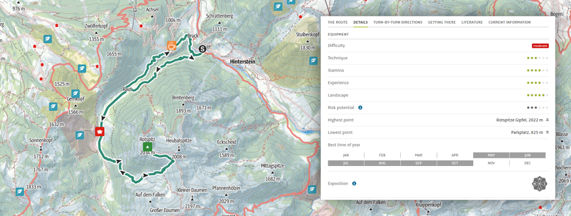Click the green summit marker at Rotspitz
The height and width of the screenshot is (216, 571).
point(148,147)
